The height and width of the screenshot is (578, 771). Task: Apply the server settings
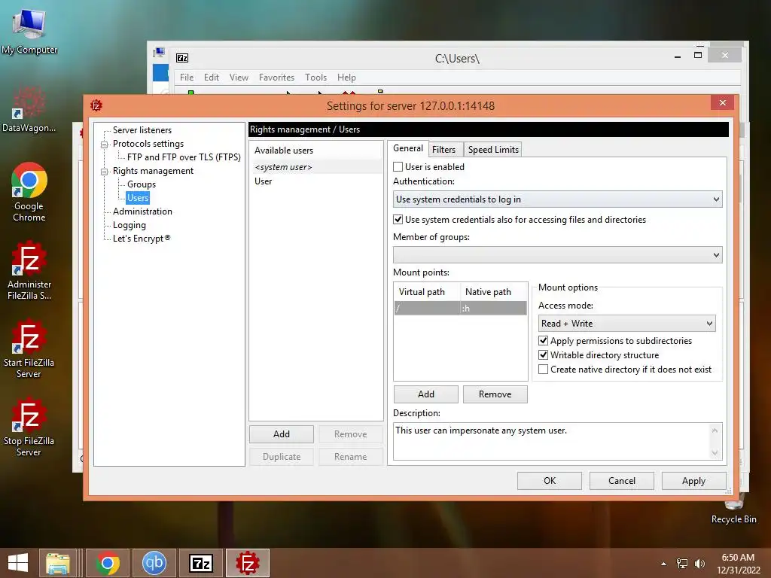693,481
